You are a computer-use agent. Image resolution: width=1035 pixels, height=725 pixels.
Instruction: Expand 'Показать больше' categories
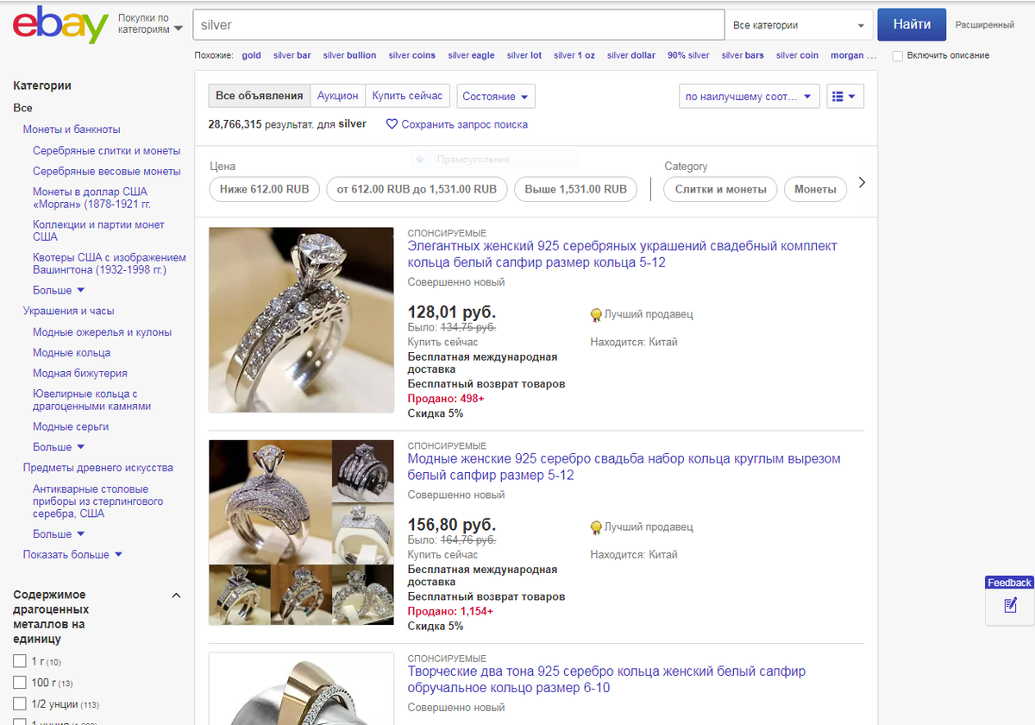click(72, 555)
